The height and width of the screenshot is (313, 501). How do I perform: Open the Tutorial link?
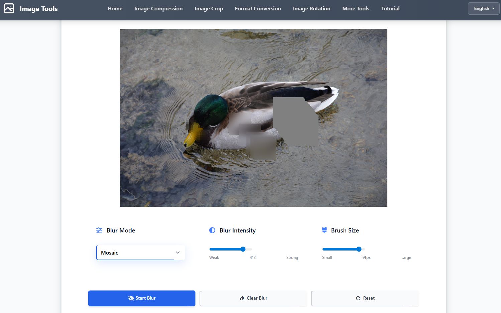[390, 9]
